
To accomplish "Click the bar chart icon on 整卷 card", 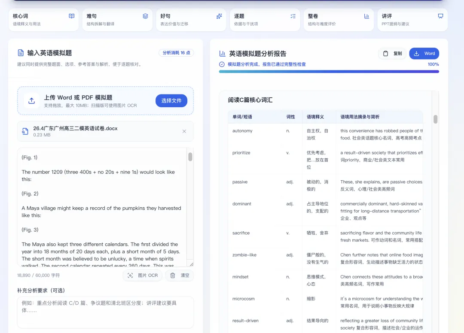I will click(x=366, y=16).
